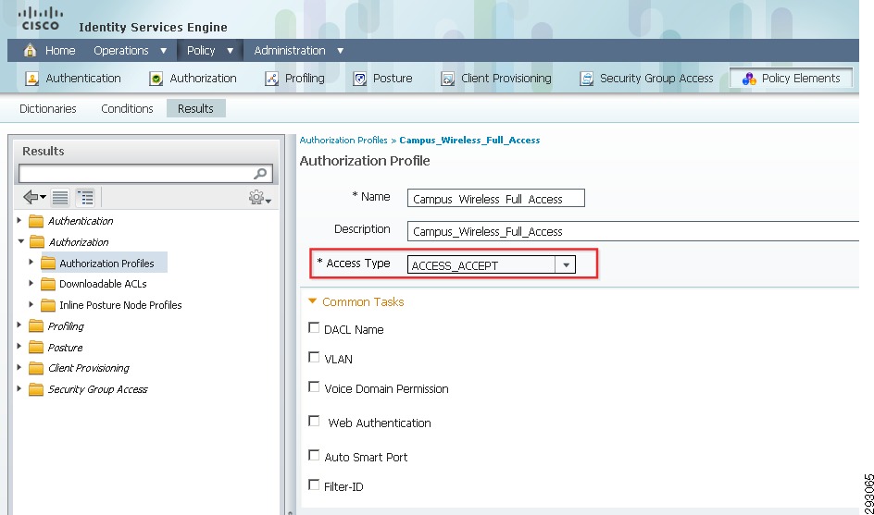Enable the DACL Name checkbox

click(x=314, y=327)
